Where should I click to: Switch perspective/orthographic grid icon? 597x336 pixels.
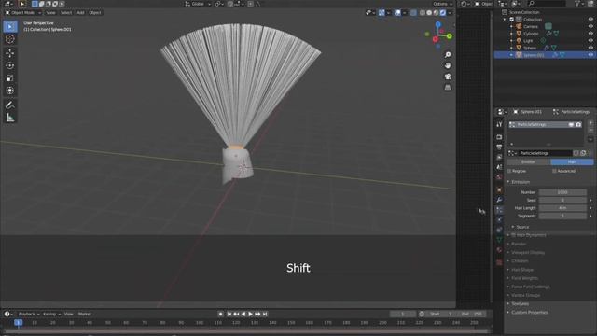[448, 87]
